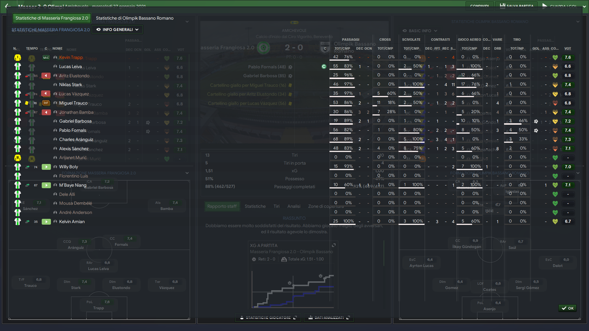The image size is (589, 331).
Task: Click the SALVA PARTITA button
Action: [x=517, y=6]
